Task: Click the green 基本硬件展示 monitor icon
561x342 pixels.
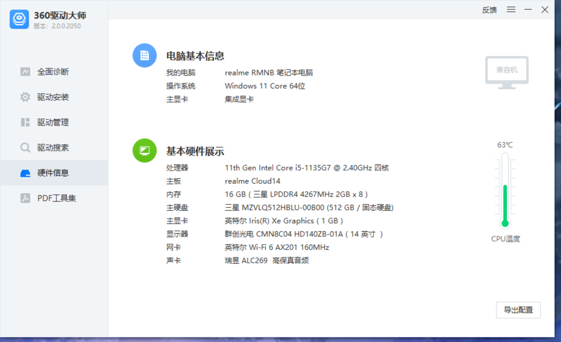Action: tap(145, 151)
